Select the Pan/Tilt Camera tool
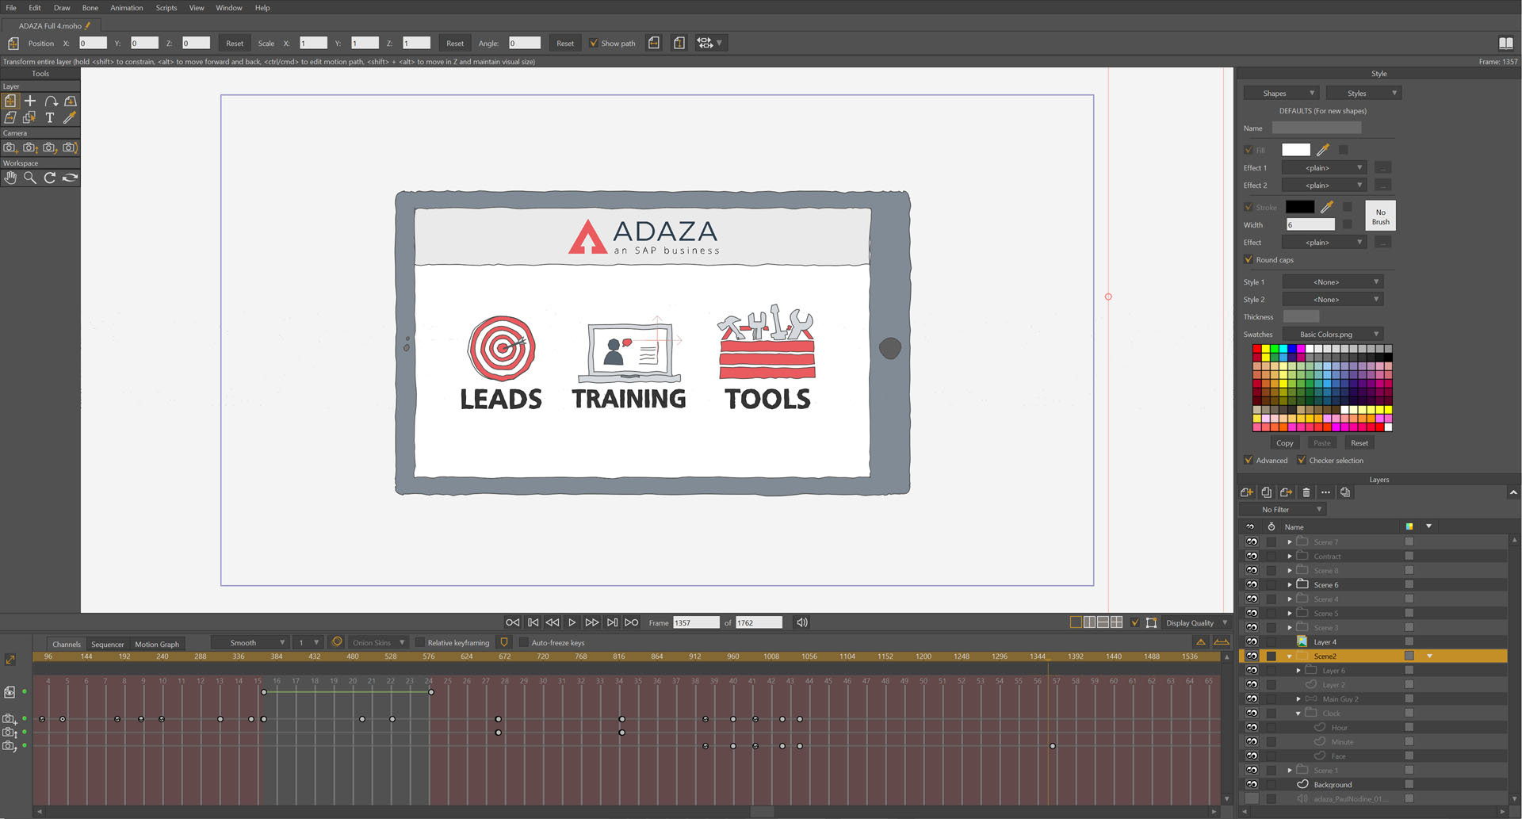Viewport: 1522px width, 819px height. (70, 147)
